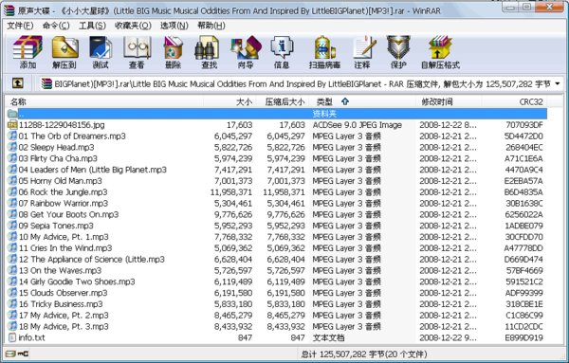
Task: Click the drive icon in the status bar
Action: tap(10, 354)
